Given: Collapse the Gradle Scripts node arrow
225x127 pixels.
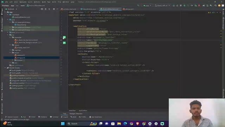Looking at the screenshot, I should [5, 68].
